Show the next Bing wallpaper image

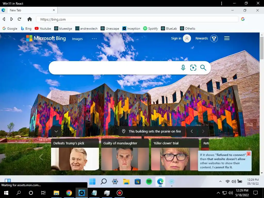pos(203,131)
